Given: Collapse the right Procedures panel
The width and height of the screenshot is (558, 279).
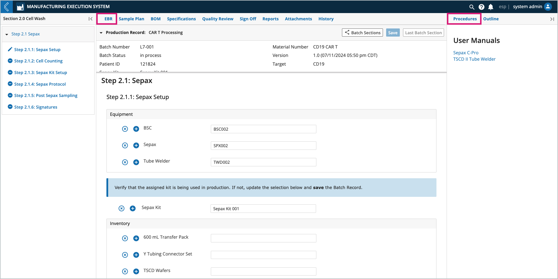Looking at the screenshot, I should (x=552, y=19).
